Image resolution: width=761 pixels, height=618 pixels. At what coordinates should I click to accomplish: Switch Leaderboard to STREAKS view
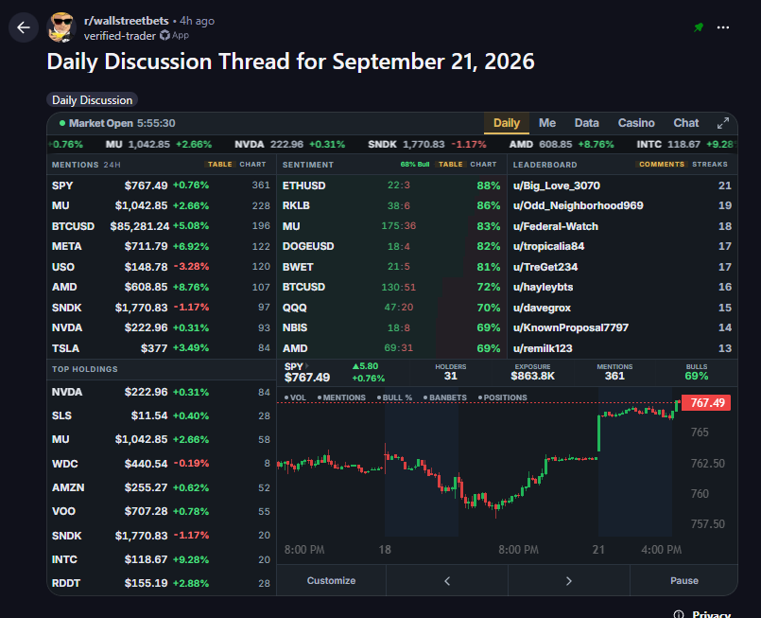(x=710, y=165)
